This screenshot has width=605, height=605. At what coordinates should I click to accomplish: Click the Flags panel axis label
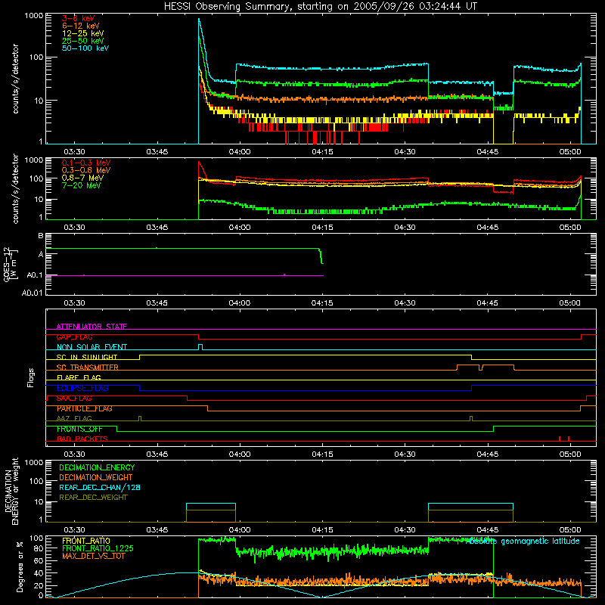click(x=31, y=377)
